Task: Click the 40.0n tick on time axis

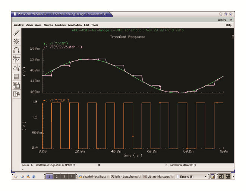Action: coord(116,151)
